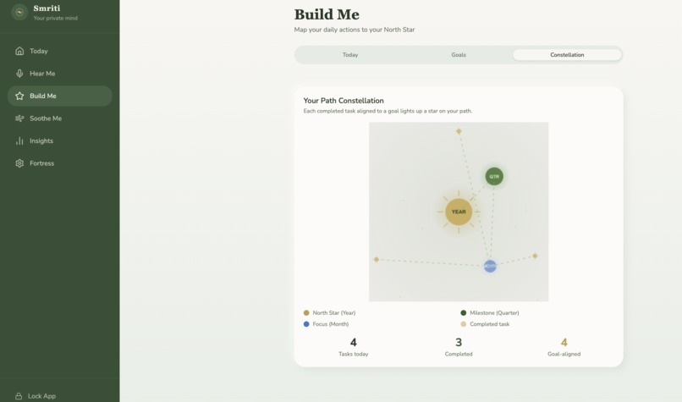Click the 'Your Path Constellation' heading
The width and height of the screenshot is (682, 402).
click(x=344, y=101)
